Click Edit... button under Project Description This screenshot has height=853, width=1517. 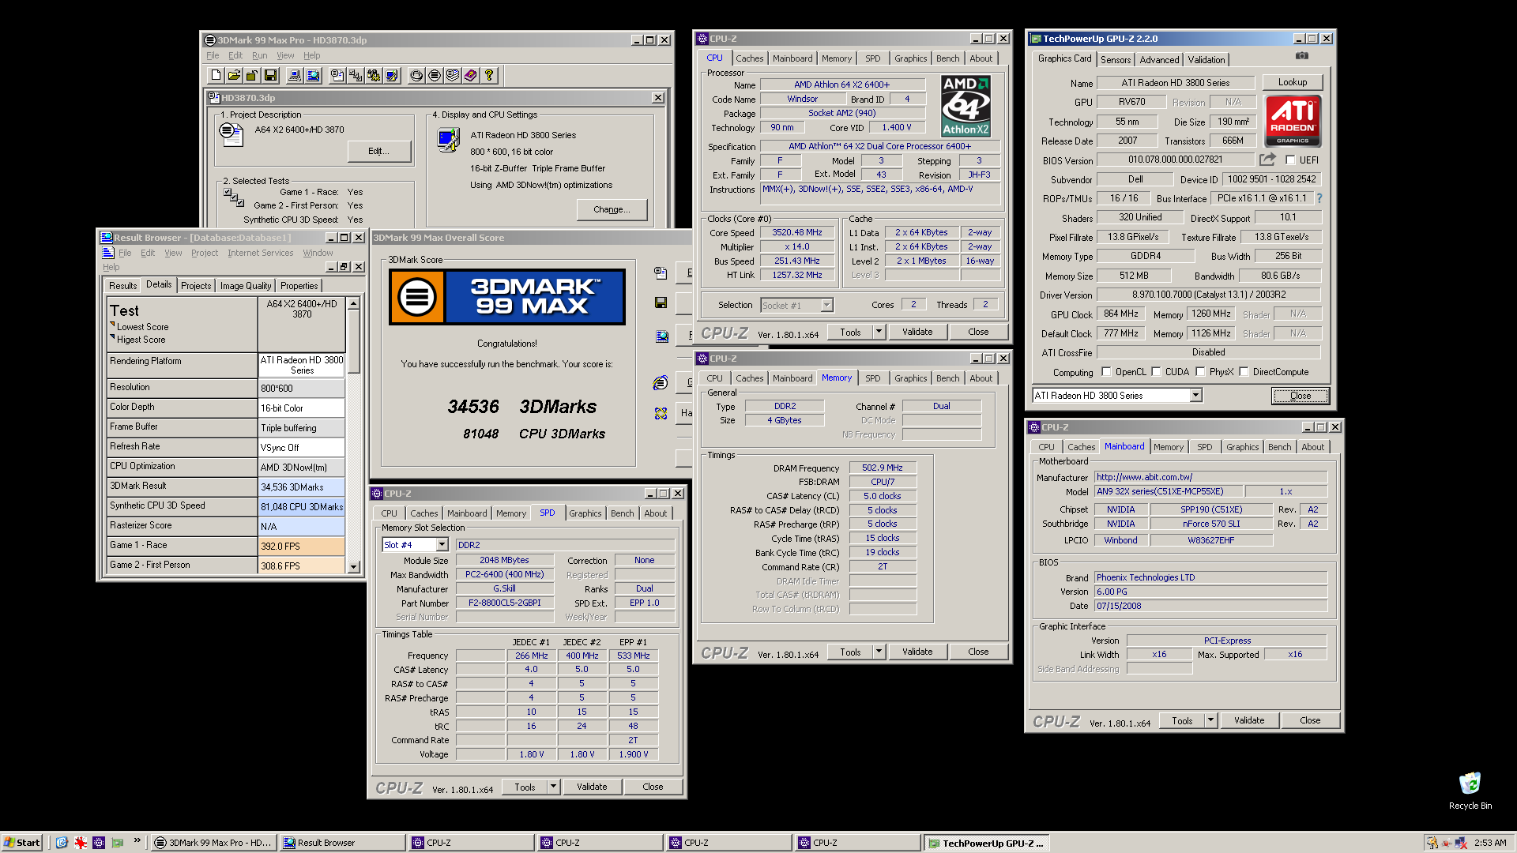pos(378,151)
